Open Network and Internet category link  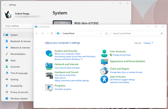pos(67,64)
